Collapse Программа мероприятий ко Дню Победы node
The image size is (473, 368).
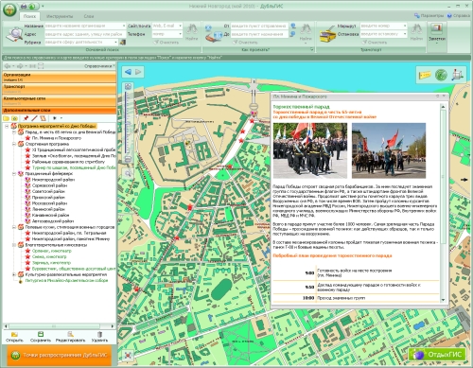point(7,126)
